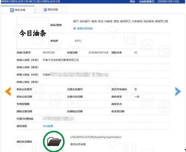Screen dimensions: 186x152
Task: Click the 代理/办理机构 label
Action: point(25,119)
